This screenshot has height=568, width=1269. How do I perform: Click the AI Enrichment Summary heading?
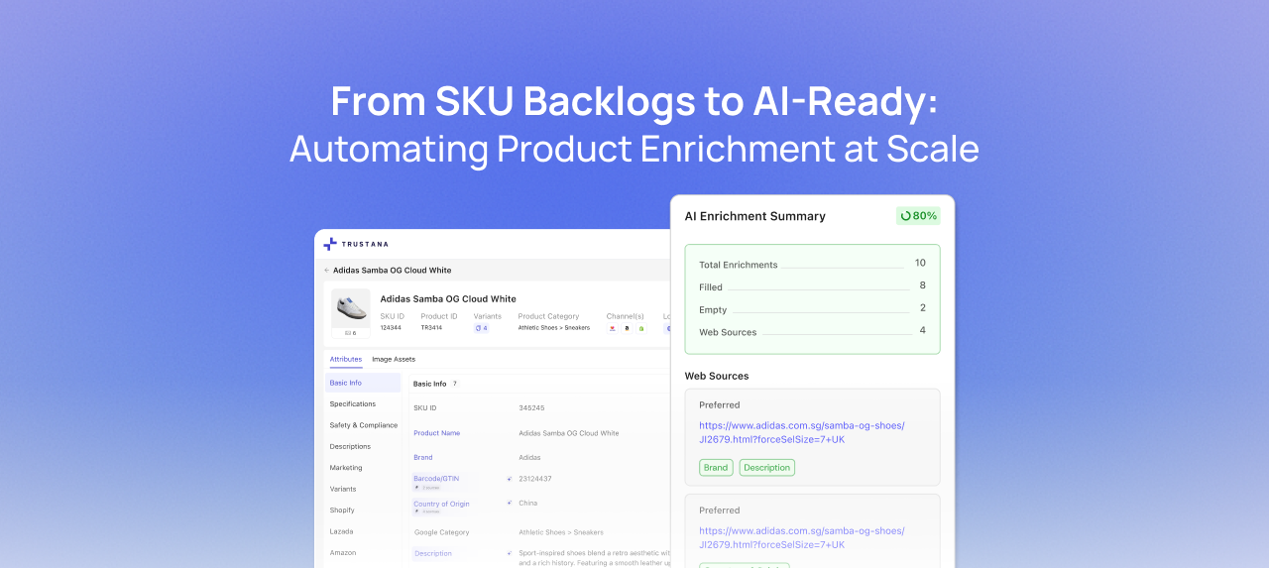[755, 216]
